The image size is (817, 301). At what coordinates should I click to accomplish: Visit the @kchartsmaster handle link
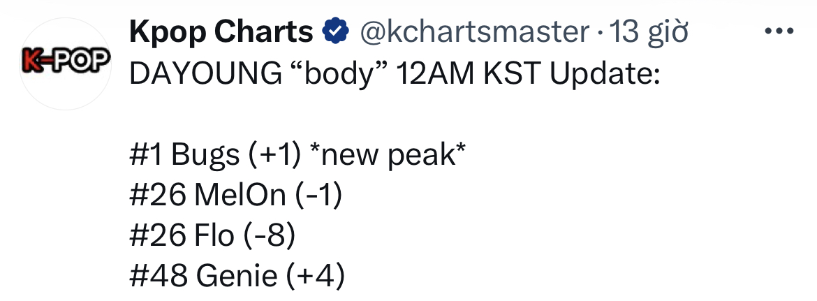pyautogui.click(x=474, y=31)
